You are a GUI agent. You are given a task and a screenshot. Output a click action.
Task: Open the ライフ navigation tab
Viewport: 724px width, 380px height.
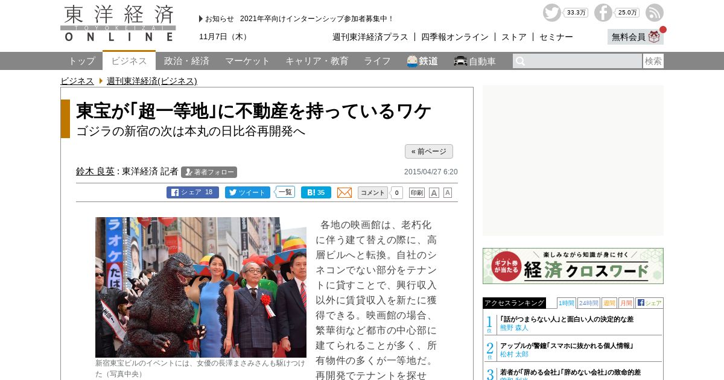(x=377, y=61)
